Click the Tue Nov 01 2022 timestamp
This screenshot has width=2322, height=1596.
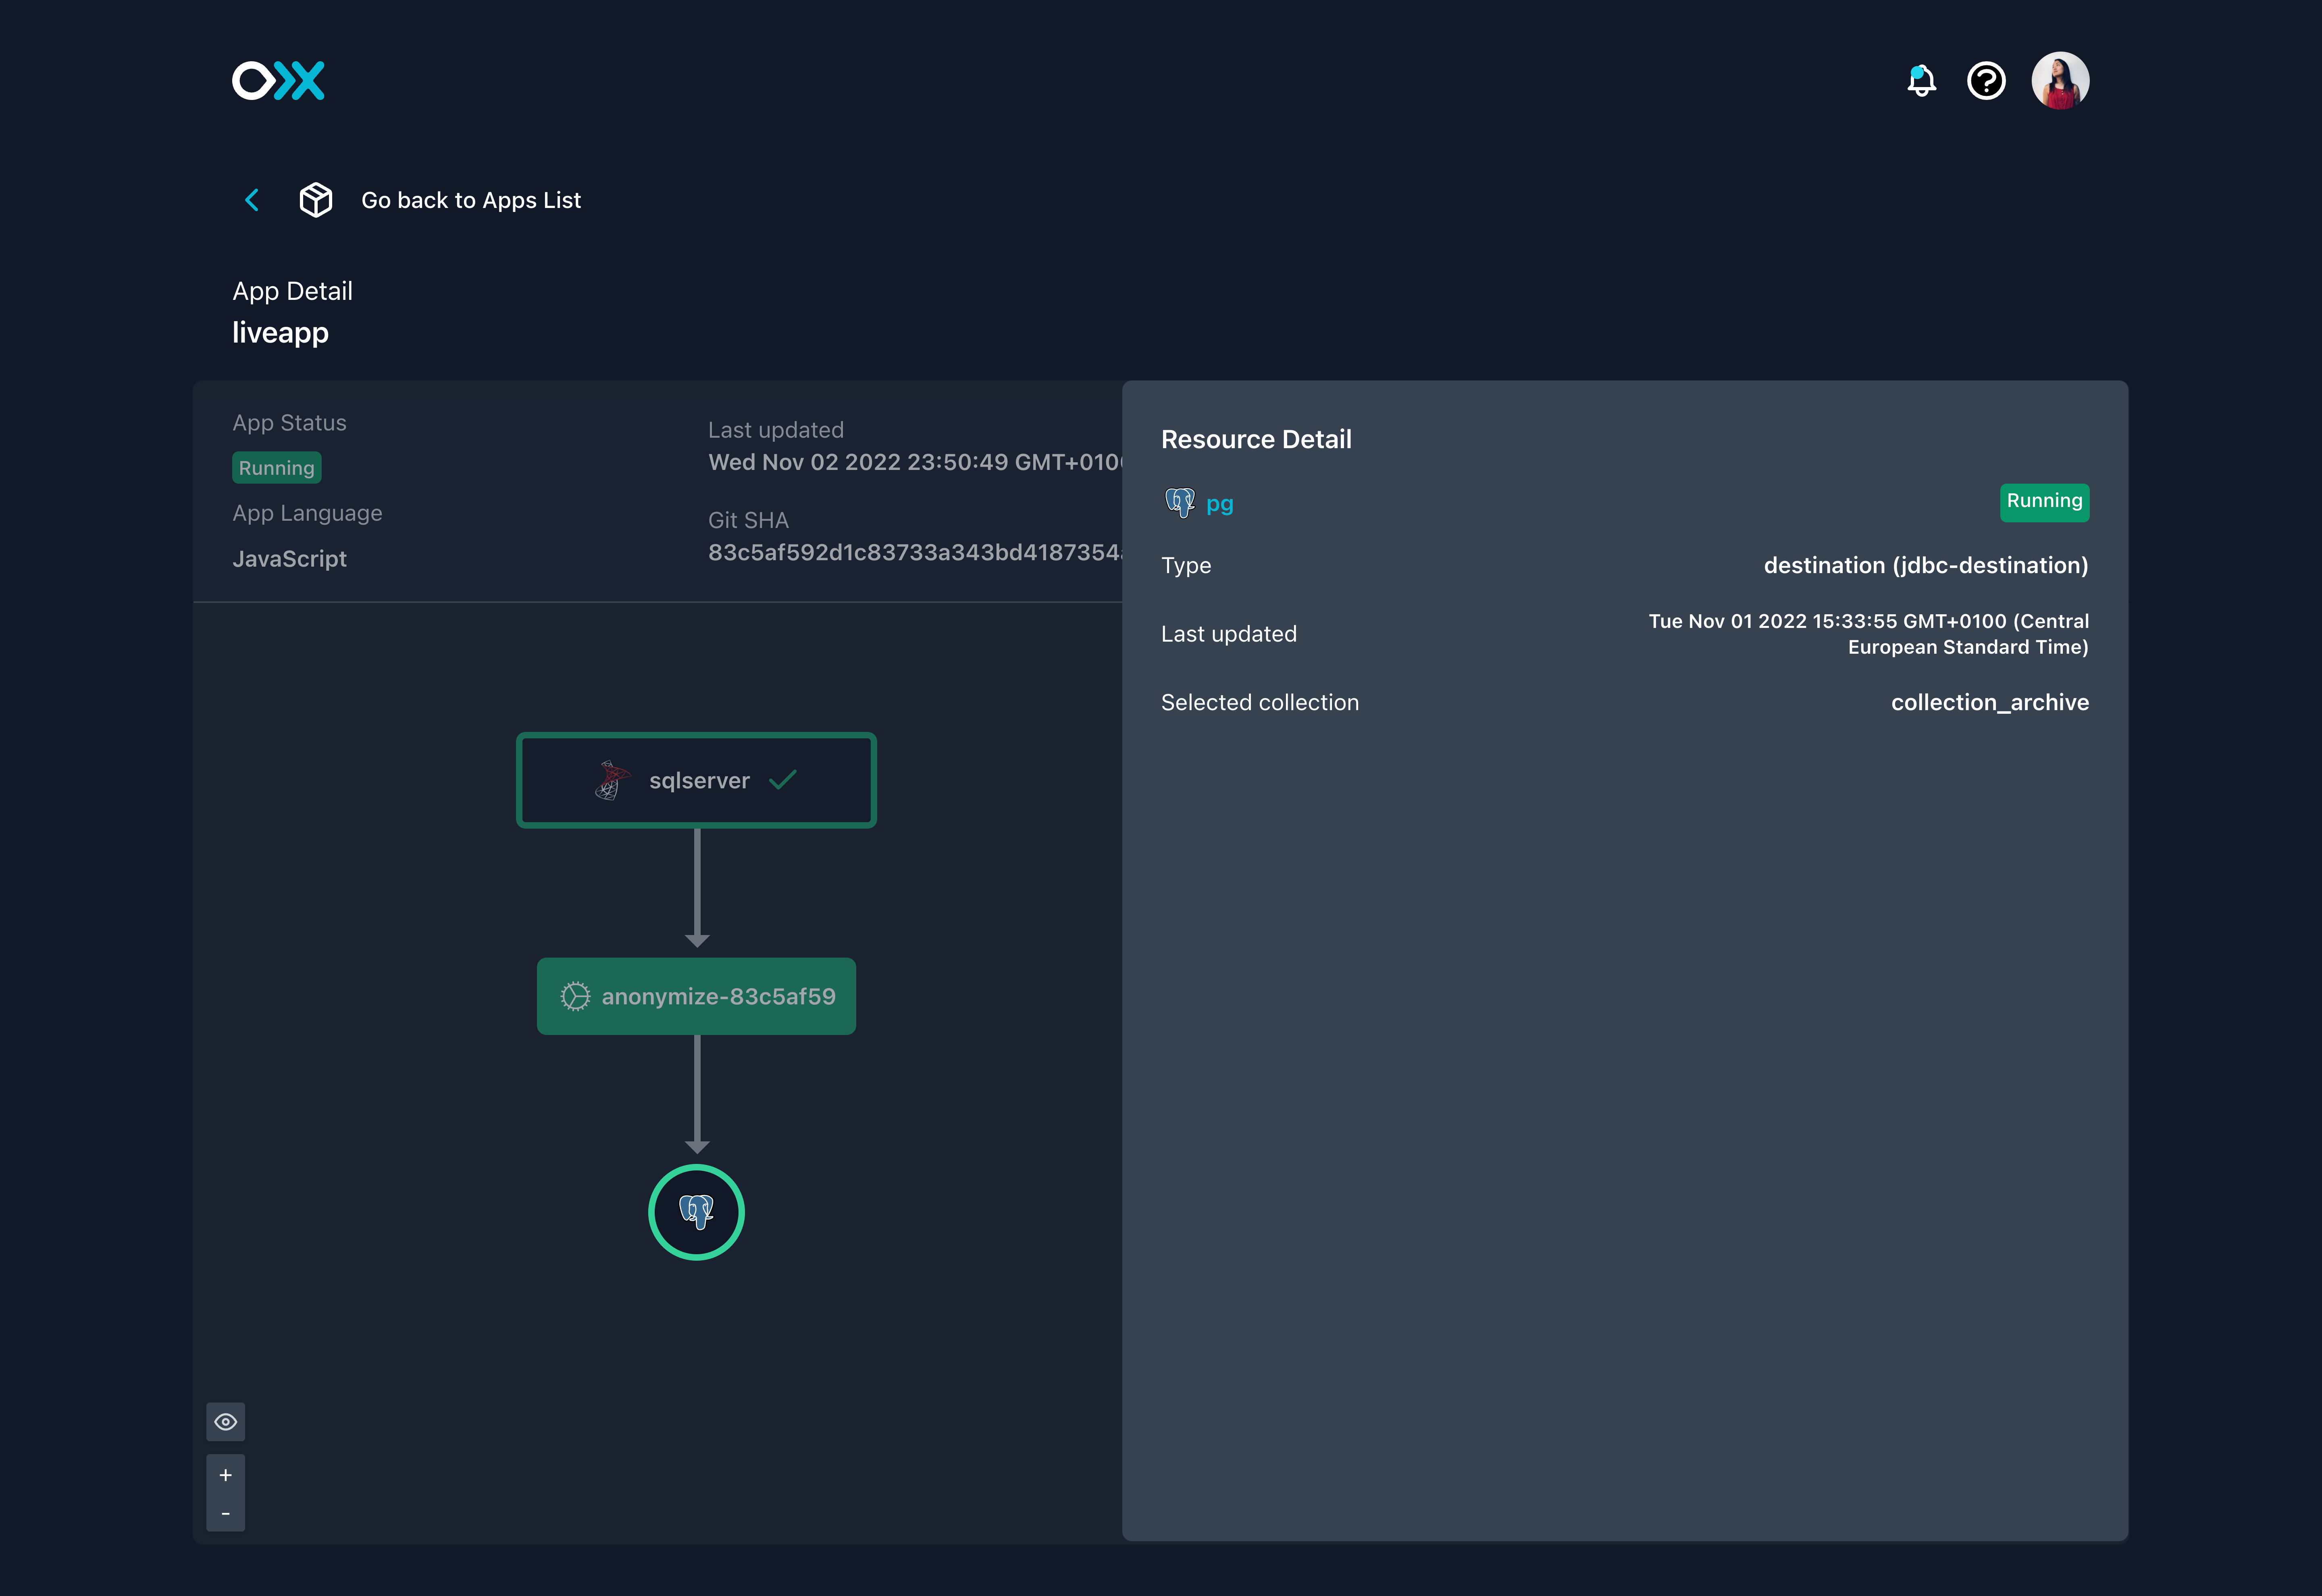pos(1869,634)
